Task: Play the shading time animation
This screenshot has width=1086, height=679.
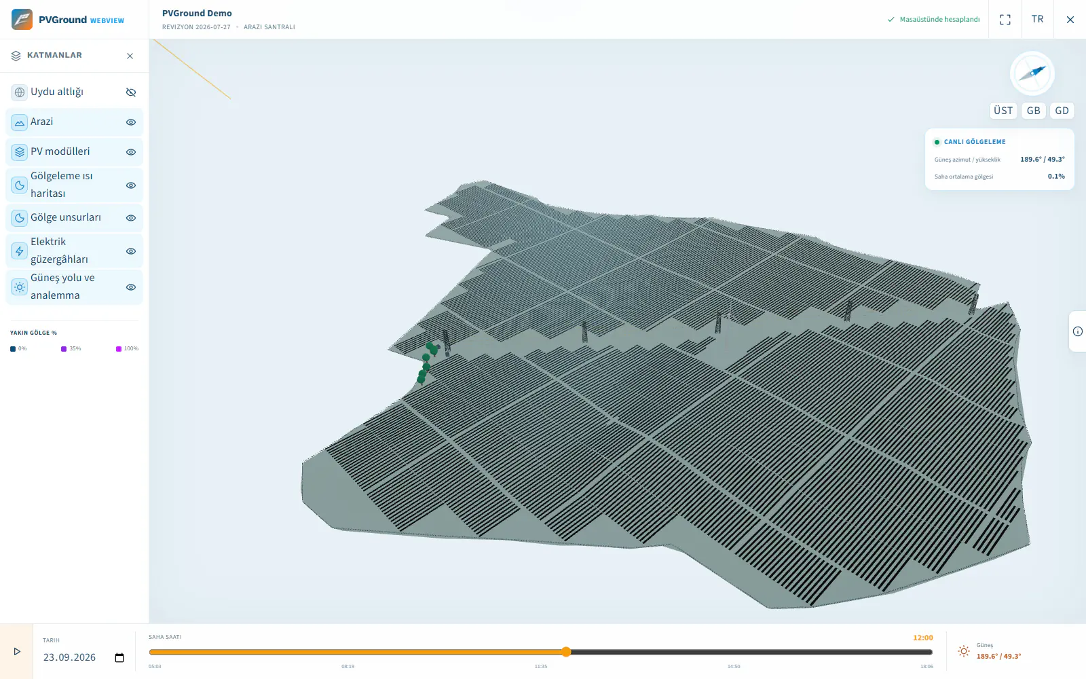Action: click(x=17, y=652)
